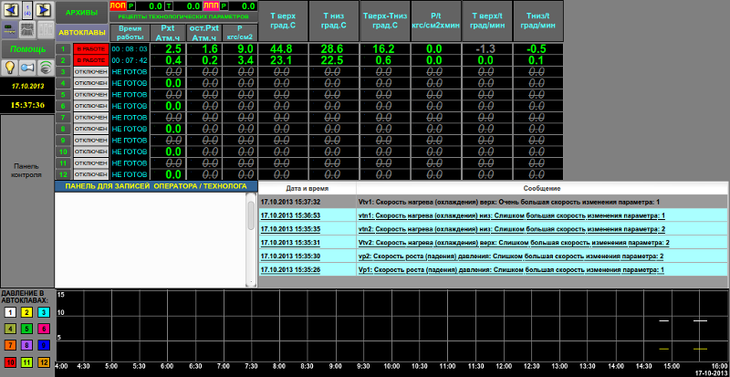Viewport: 730px width, 377px height.
Task: Click the alarm horn icon
Action: [x=27, y=68]
